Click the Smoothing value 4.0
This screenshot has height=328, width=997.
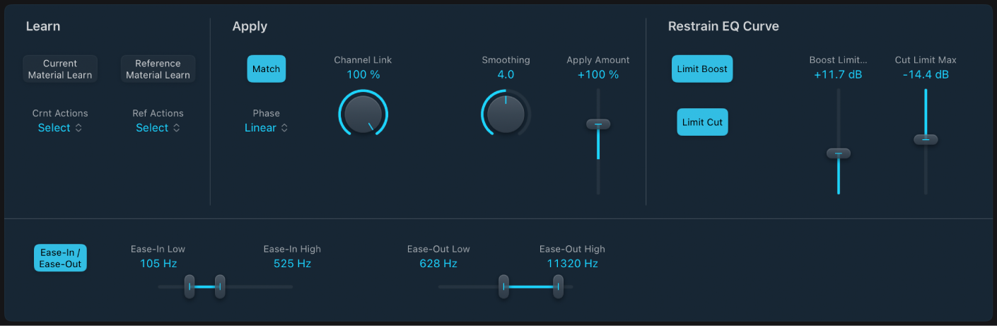tap(506, 74)
